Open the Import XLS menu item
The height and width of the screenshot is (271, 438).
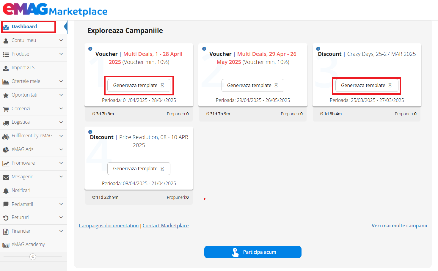tap(33, 68)
